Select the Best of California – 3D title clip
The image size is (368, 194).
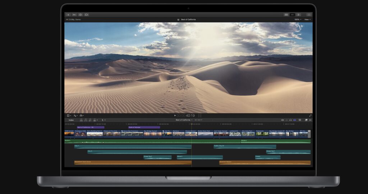[x=91, y=128]
